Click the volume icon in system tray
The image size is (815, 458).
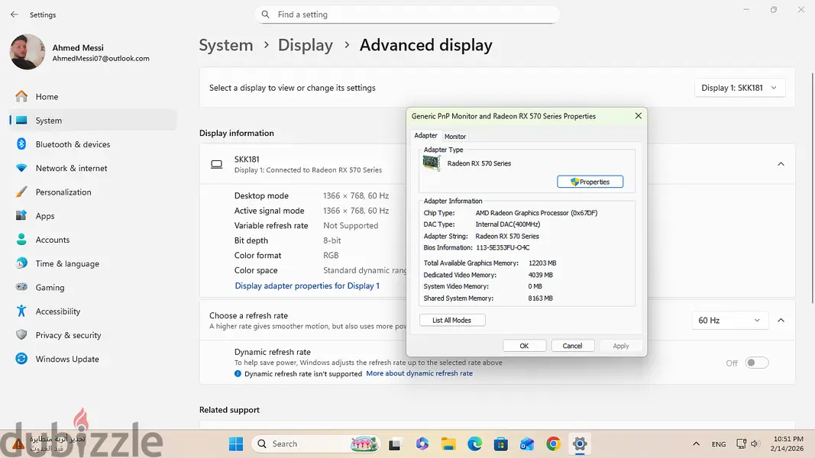[755, 444]
